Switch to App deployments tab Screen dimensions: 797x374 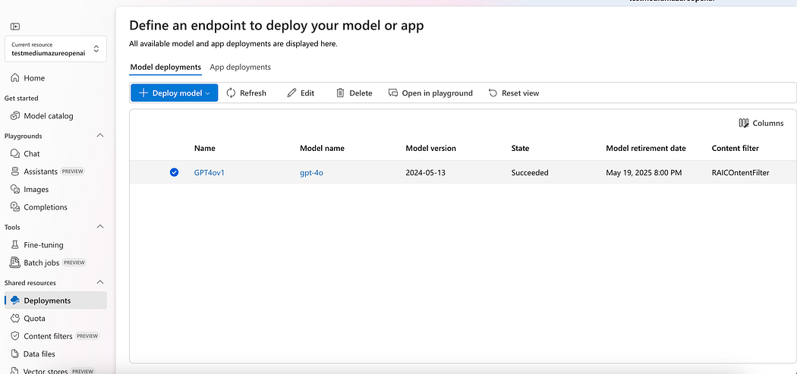(x=241, y=67)
